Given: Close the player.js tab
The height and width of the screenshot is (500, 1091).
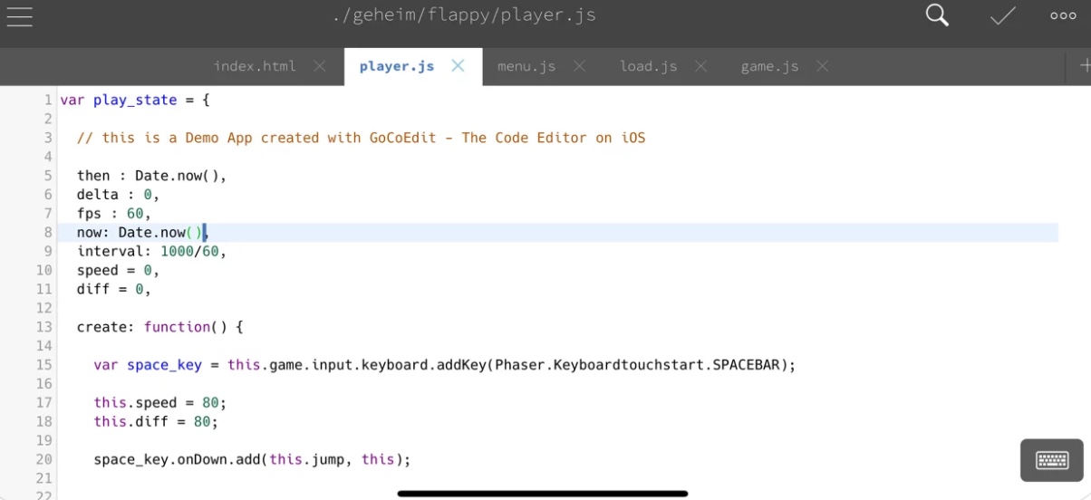Looking at the screenshot, I should tap(458, 66).
